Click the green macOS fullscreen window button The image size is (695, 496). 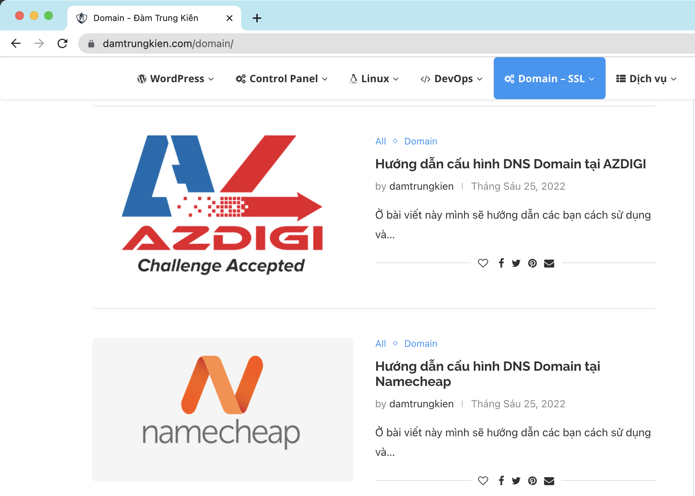(49, 16)
